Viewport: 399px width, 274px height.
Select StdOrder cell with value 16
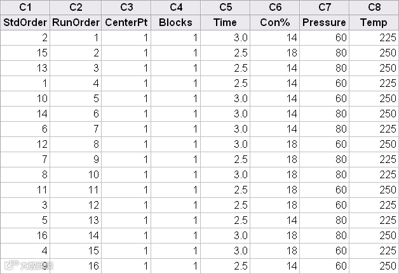tap(25, 235)
